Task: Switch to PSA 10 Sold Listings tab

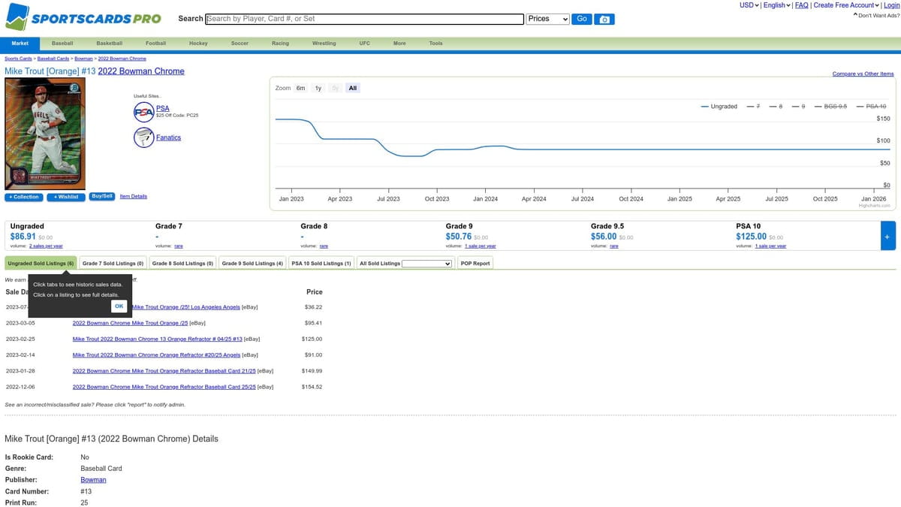Action: (321, 264)
